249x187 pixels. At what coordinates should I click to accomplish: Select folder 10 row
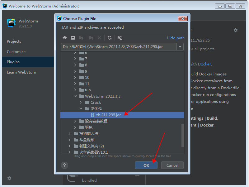(x=122, y=77)
